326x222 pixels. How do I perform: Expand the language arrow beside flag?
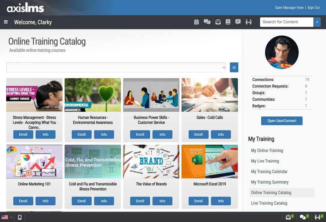(11, 217)
